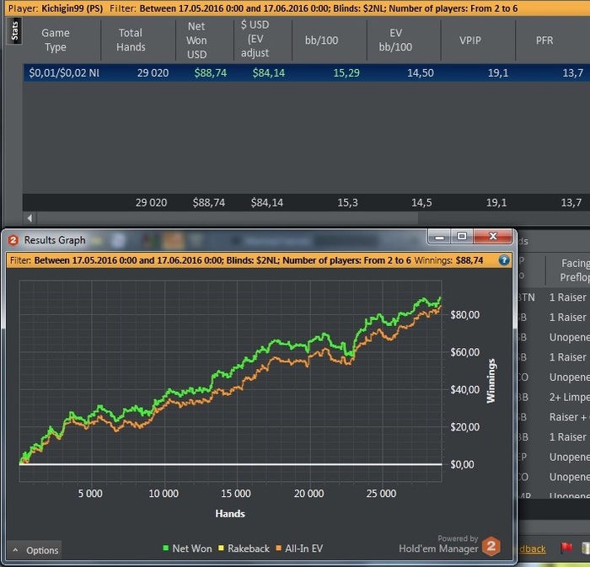Click the $88,74 net won cell in row
The height and width of the screenshot is (567, 590).
211,72
